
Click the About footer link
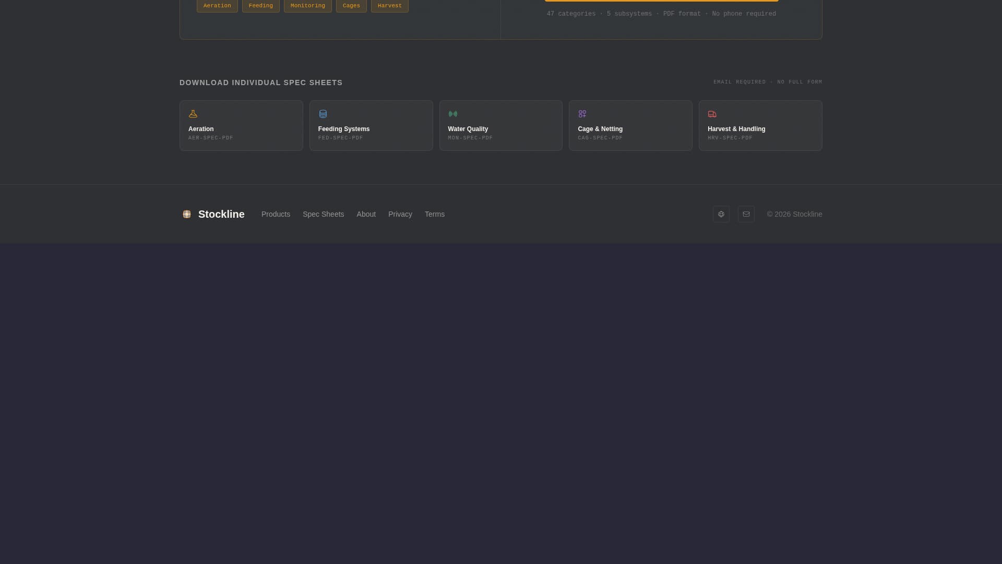[x=366, y=214]
